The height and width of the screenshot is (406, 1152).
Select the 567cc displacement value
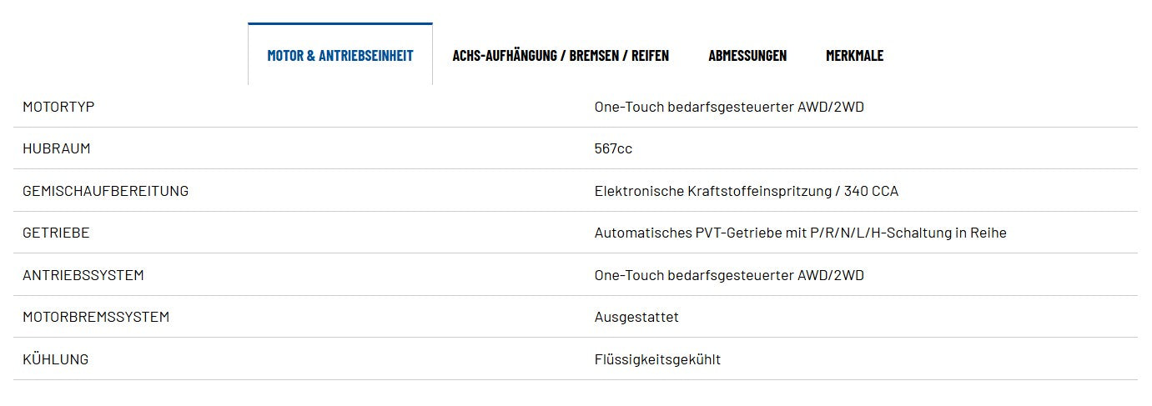[613, 148]
